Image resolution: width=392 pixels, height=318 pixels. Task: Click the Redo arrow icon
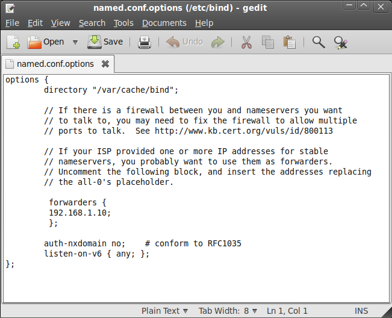click(218, 42)
